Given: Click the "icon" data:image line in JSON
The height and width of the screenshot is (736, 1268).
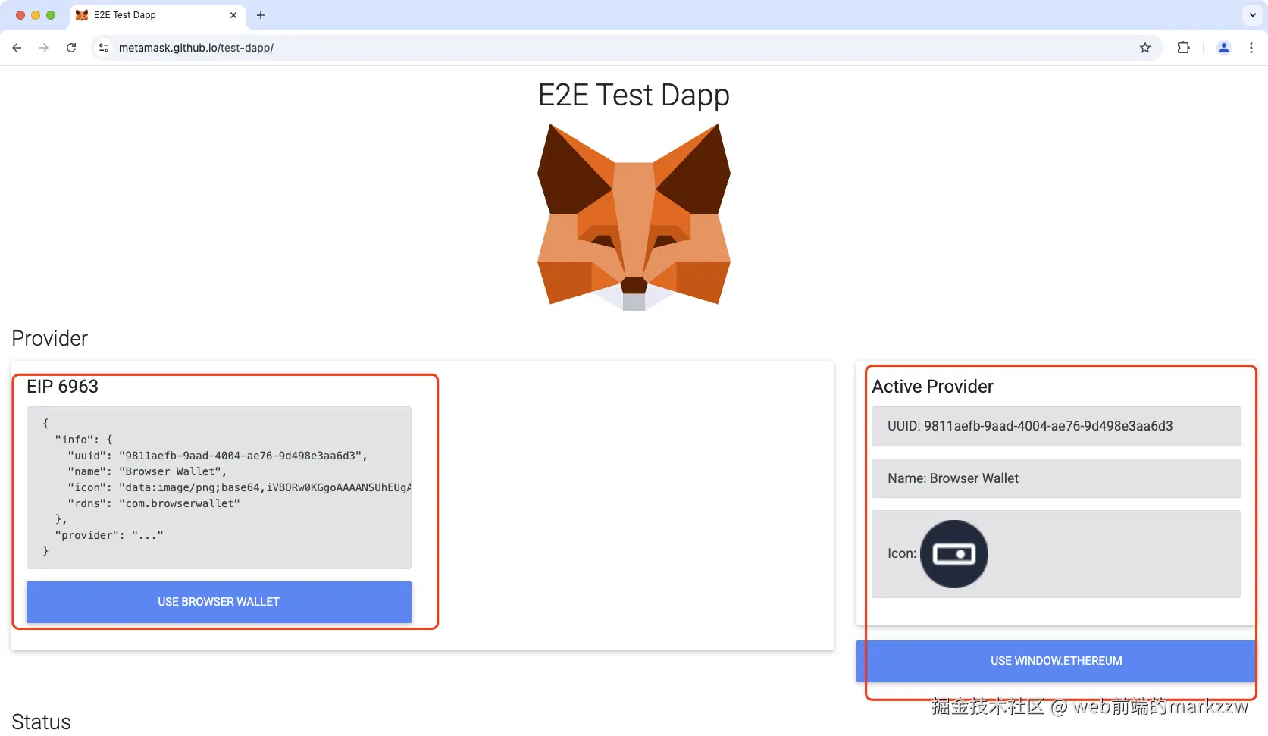Looking at the screenshot, I should [x=240, y=487].
